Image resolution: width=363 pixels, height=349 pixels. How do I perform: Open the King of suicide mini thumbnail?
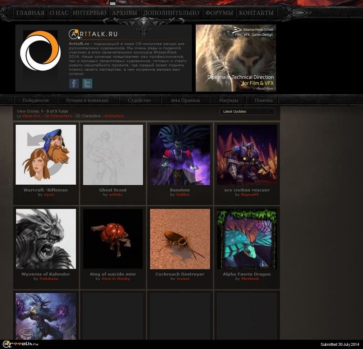[x=113, y=239]
